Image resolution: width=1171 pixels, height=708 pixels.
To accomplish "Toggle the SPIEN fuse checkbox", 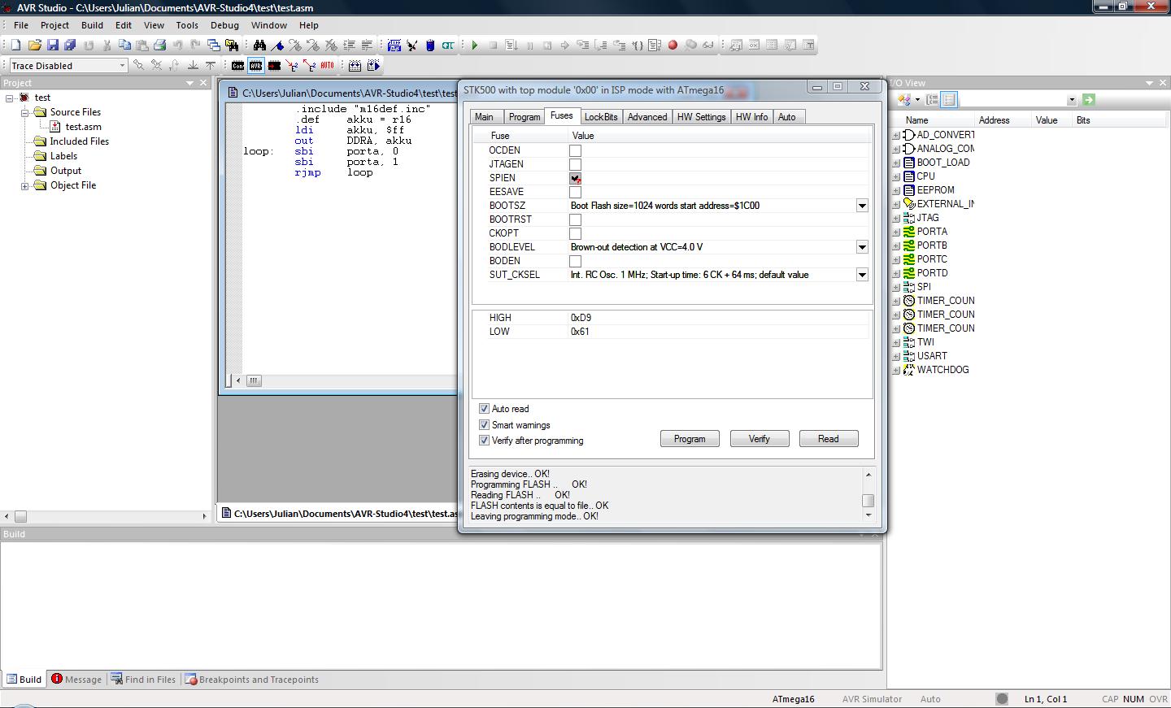I will (x=575, y=178).
